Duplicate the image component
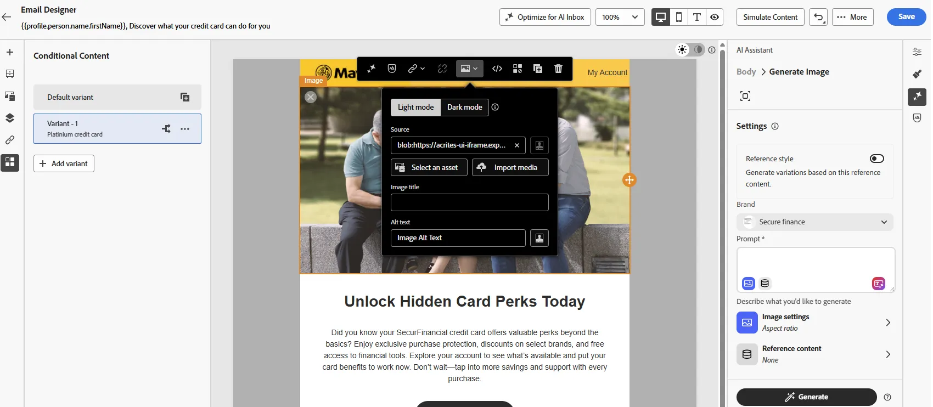 (538, 69)
